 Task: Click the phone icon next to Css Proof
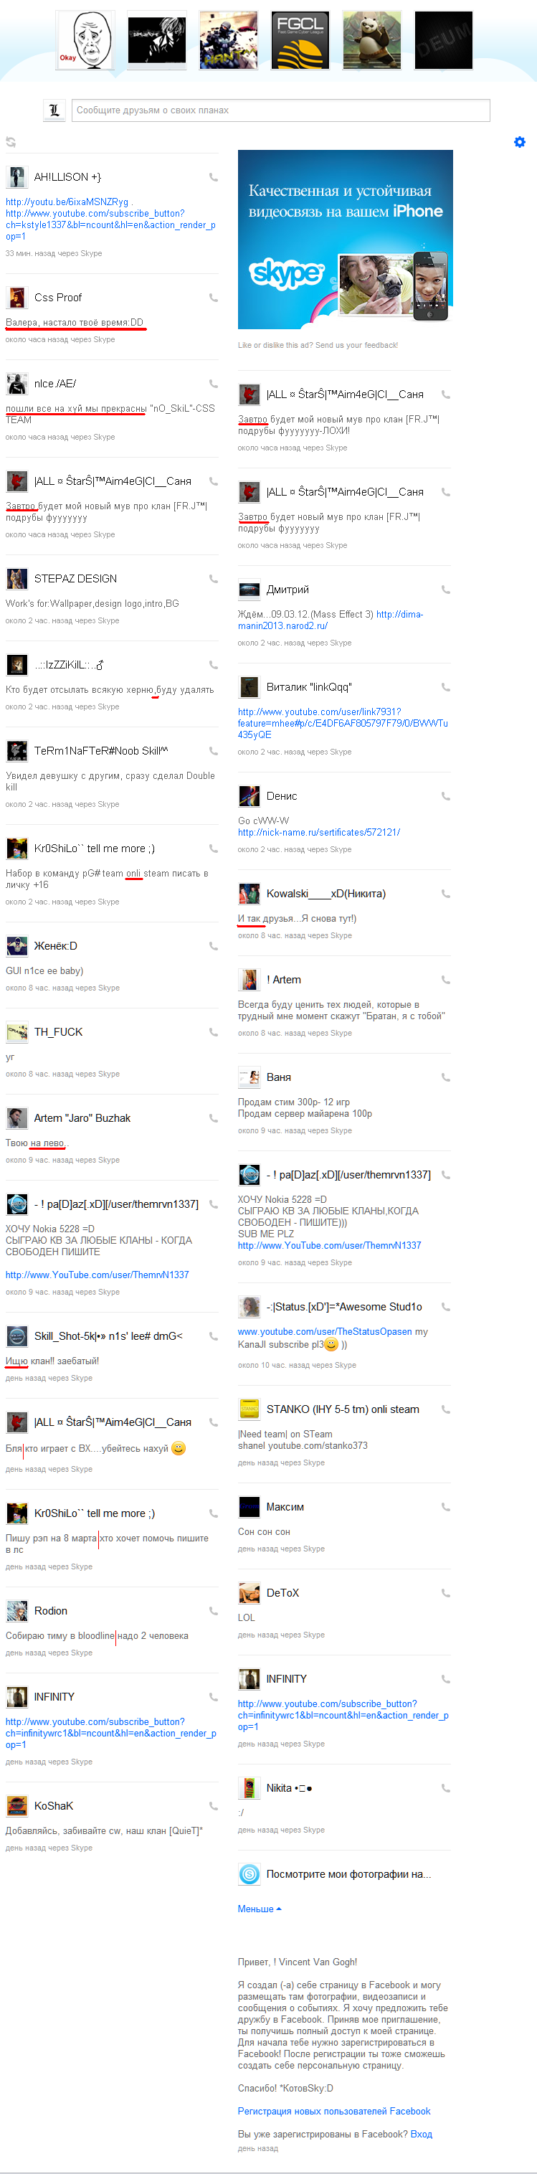(213, 298)
